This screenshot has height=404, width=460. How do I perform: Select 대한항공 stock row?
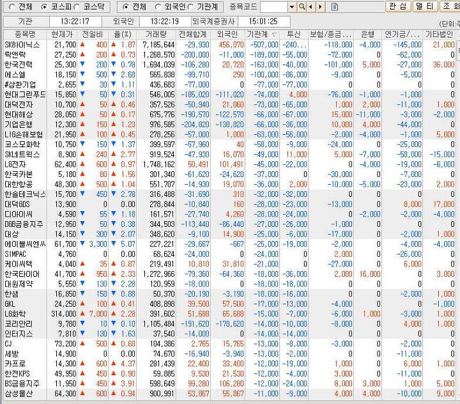[x=229, y=185]
